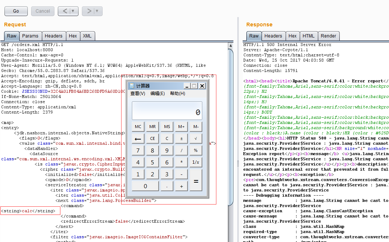The height and width of the screenshot is (242, 389).
Task: Switch to the Request Params tab
Action: pos(30,36)
